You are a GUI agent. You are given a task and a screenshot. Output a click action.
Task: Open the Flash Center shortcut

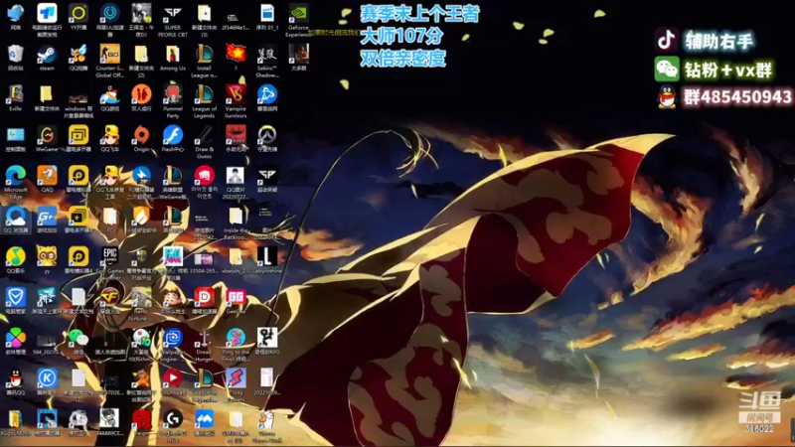point(172,136)
